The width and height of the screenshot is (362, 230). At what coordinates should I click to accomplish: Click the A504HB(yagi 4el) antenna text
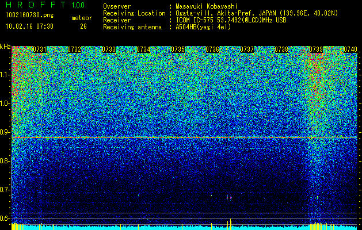click(203, 27)
